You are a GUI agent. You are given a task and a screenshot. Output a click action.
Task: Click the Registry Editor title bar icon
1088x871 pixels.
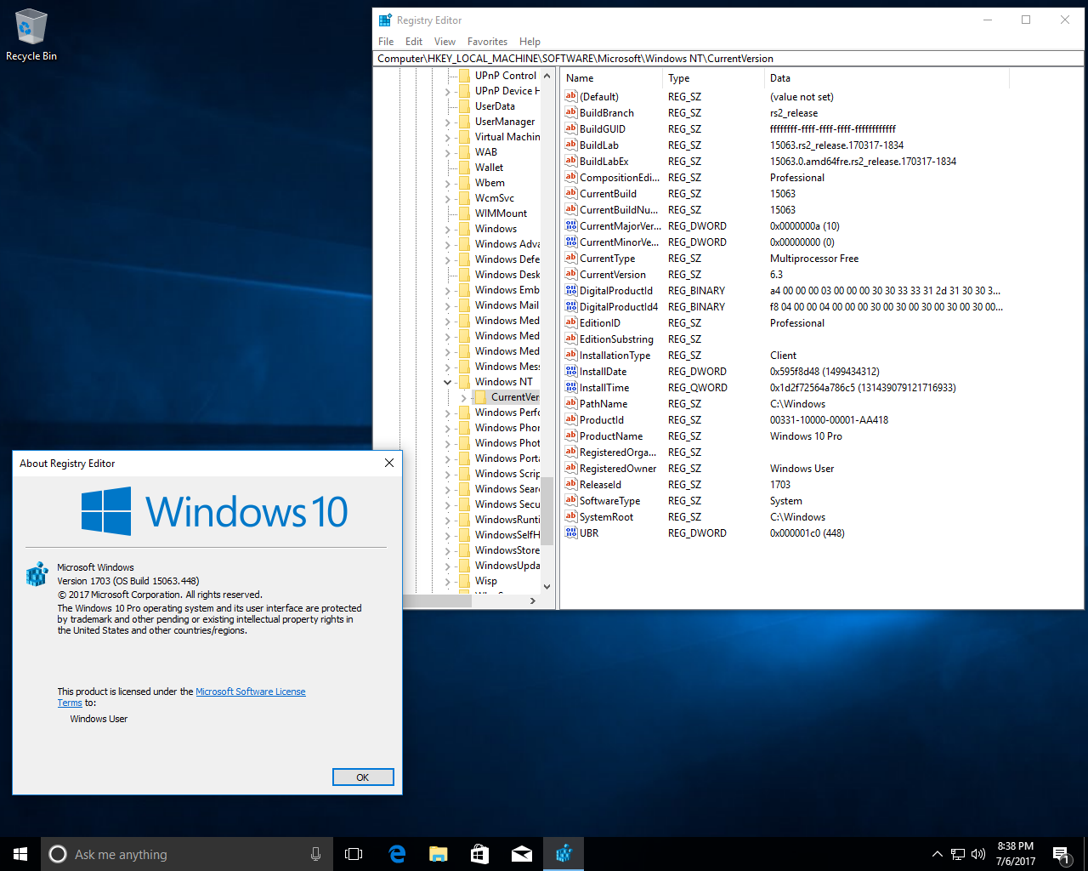[385, 20]
